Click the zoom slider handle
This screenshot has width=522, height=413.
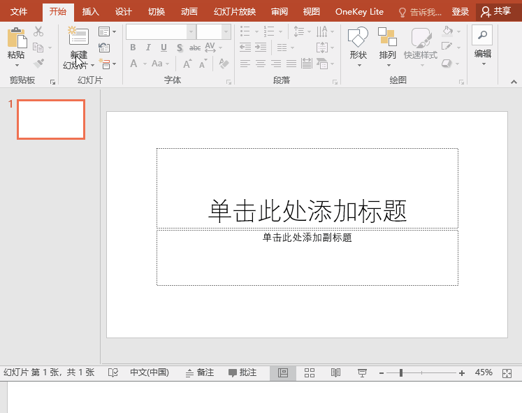click(400, 373)
